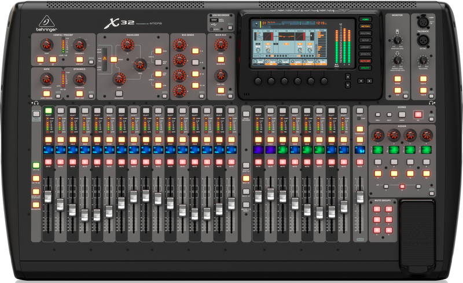
Task: Click the Gate THRESHOLD knob
Action: [x=46, y=79]
